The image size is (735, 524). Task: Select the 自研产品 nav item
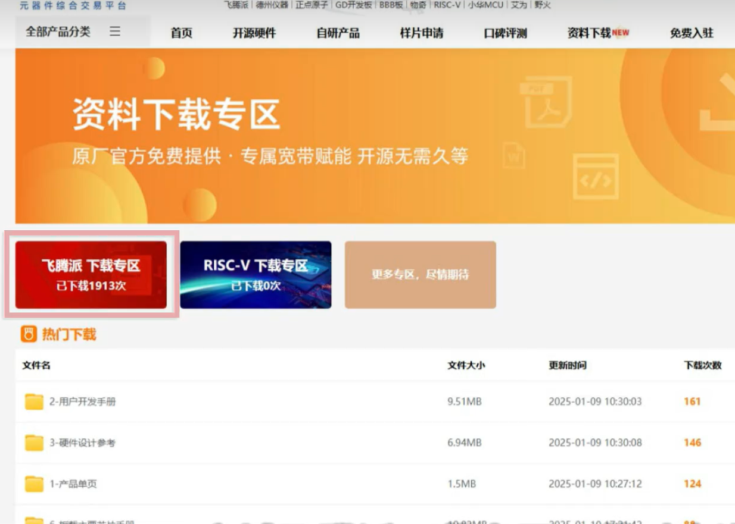[x=338, y=33]
